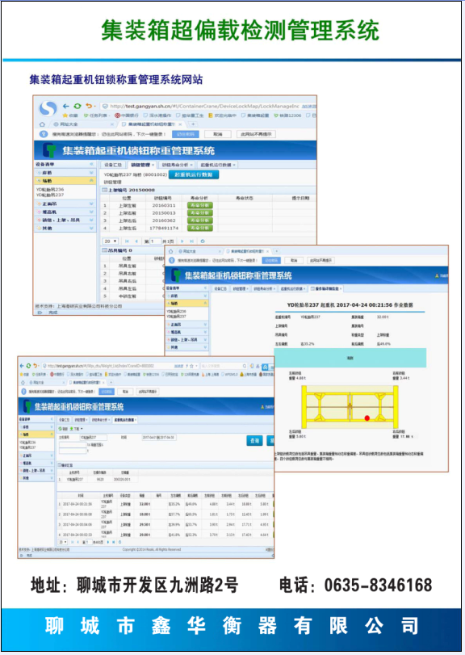The height and width of the screenshot is (655, 465).
Task: Switch to 锁钮管理 tab in top screenshot
Action: [140, 165]
